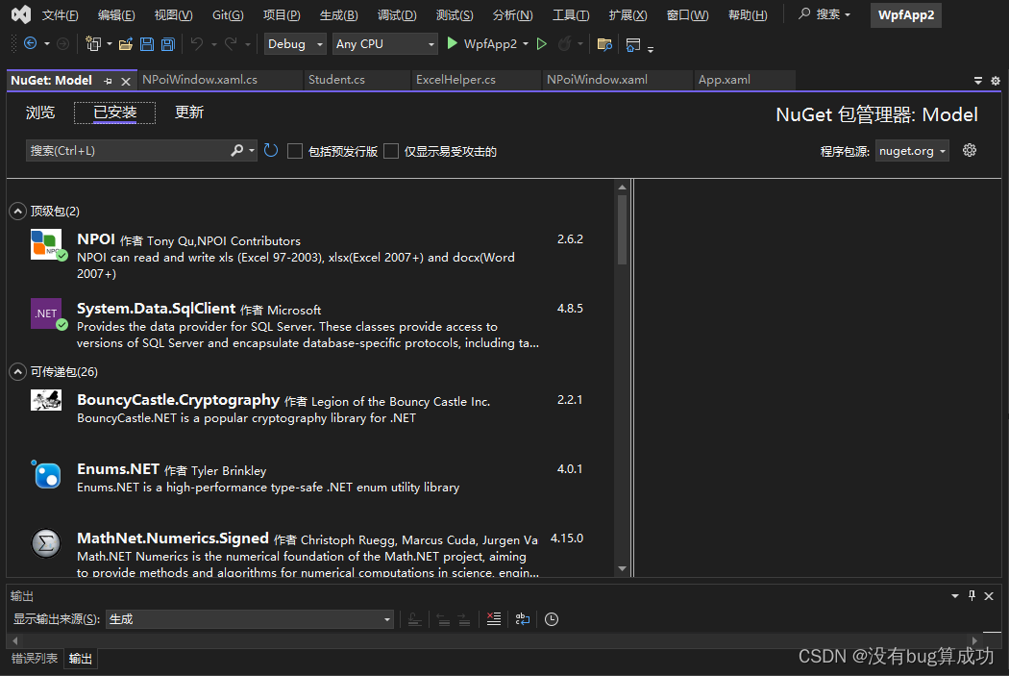This screenshot has height=676, width=1009.
Task: Click the NPOI package icon
Action: (x=46, y=244)
